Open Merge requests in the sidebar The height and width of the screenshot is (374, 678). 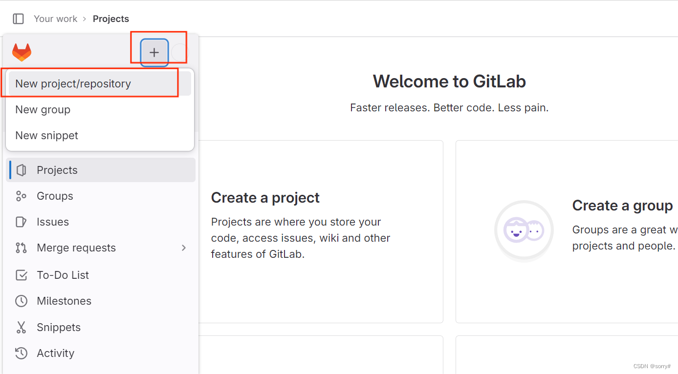click(101, 248)
